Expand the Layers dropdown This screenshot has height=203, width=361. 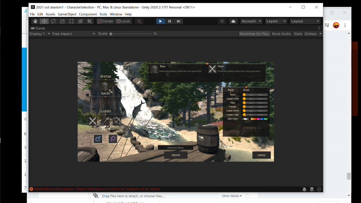pyautogui.click(x=276, y=21)
